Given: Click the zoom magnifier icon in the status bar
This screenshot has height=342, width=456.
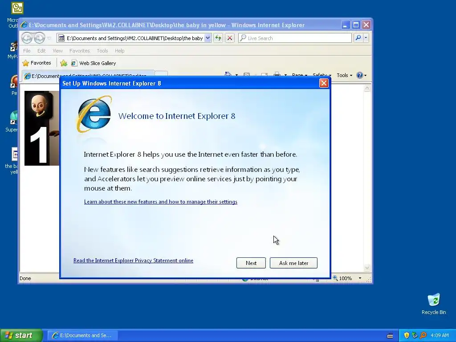Looking at the screenshot, I should [335, 278].
